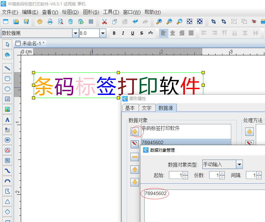Open file using the folder icon
The height and width of the screenshot is (222, 265).
click(x=16, y=22)
